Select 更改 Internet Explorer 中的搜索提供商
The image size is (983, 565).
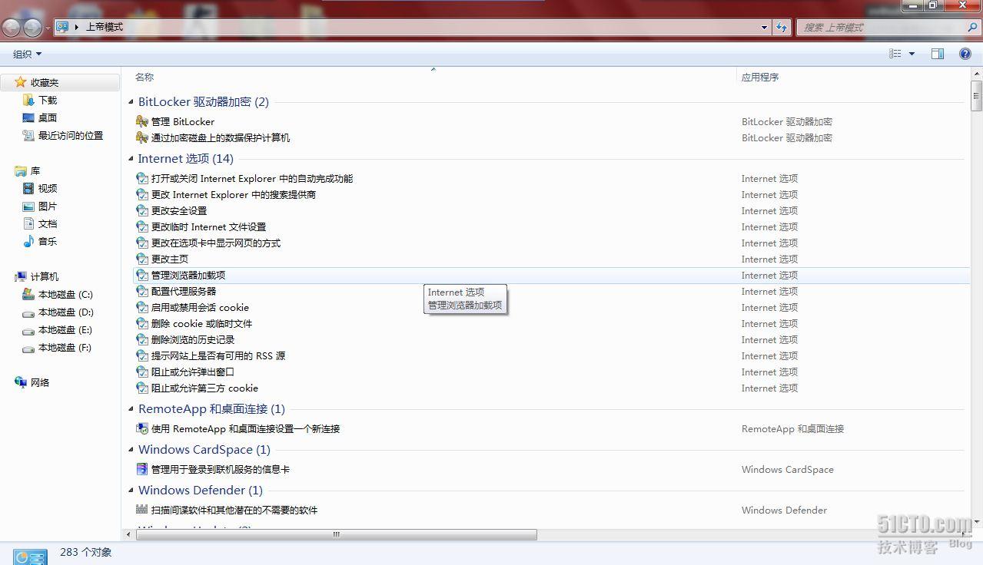click(234, 194)
